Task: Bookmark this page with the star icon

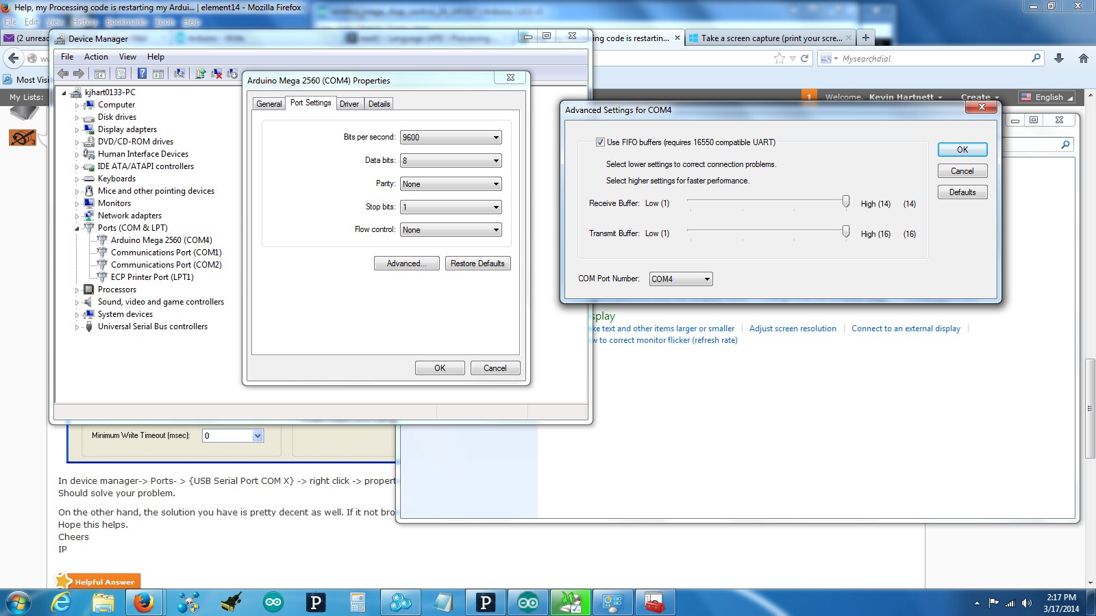Action: coord(780,58)
